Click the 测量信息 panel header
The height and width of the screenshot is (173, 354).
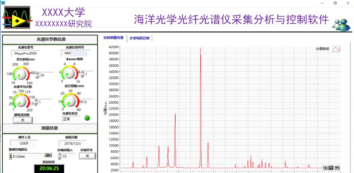pos(50,128)
